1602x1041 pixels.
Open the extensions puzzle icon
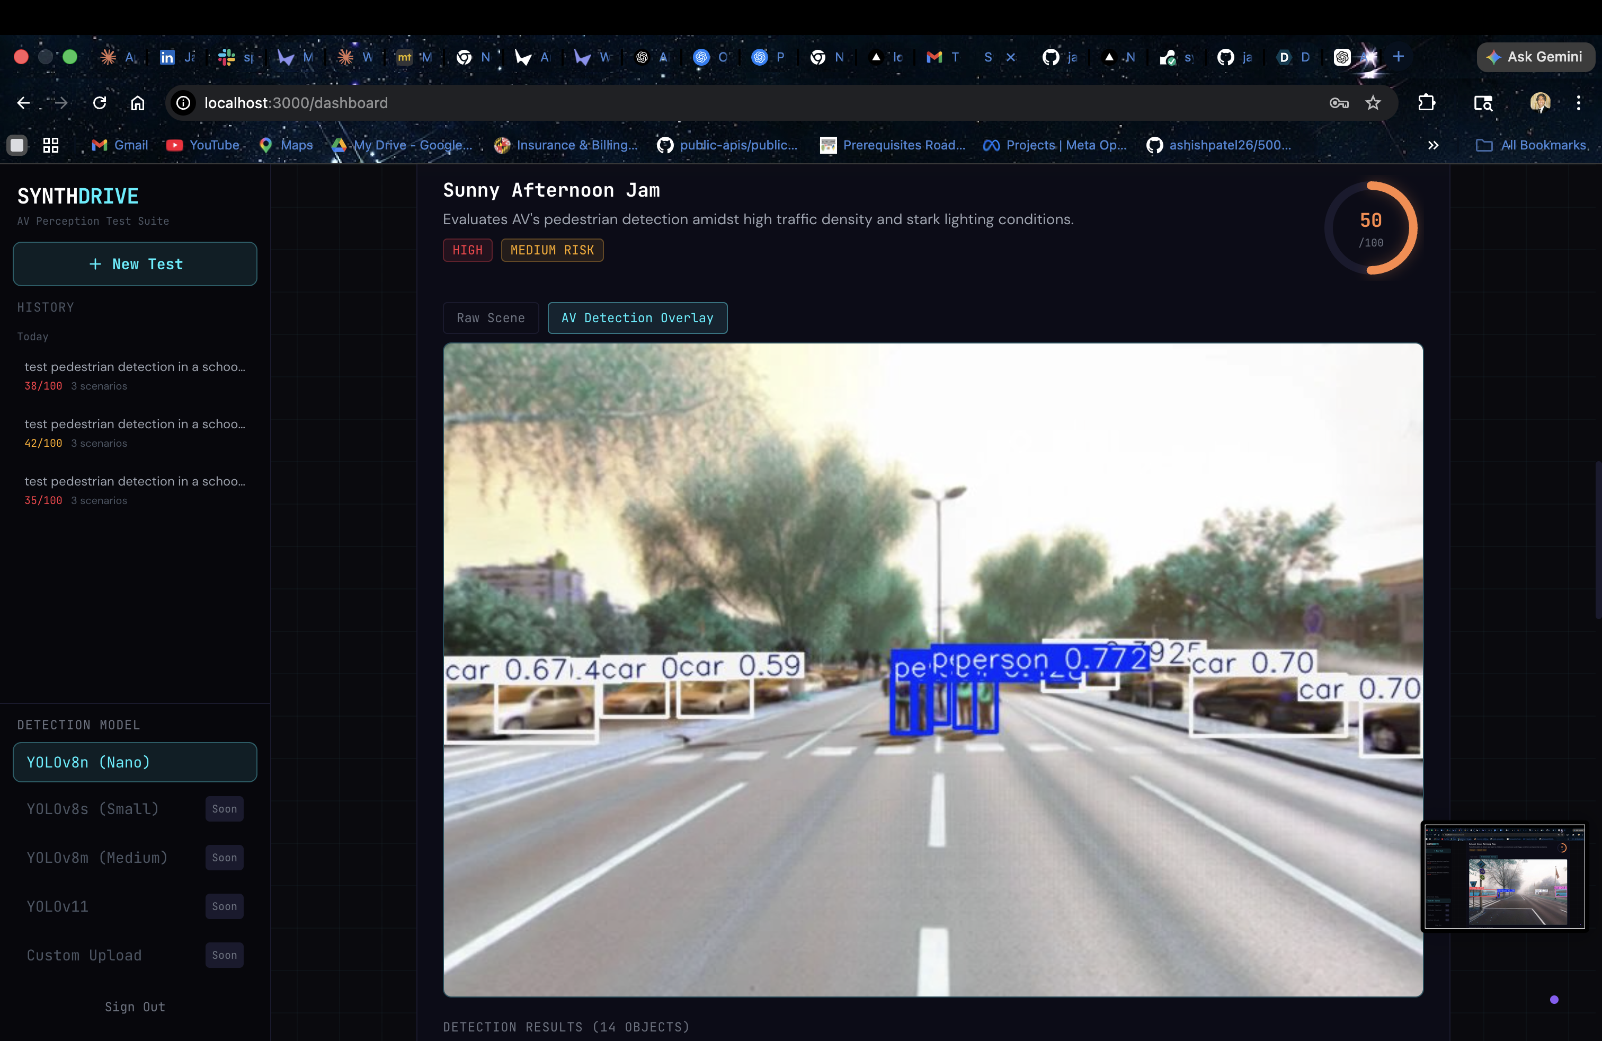click(x=1426, y=103)
